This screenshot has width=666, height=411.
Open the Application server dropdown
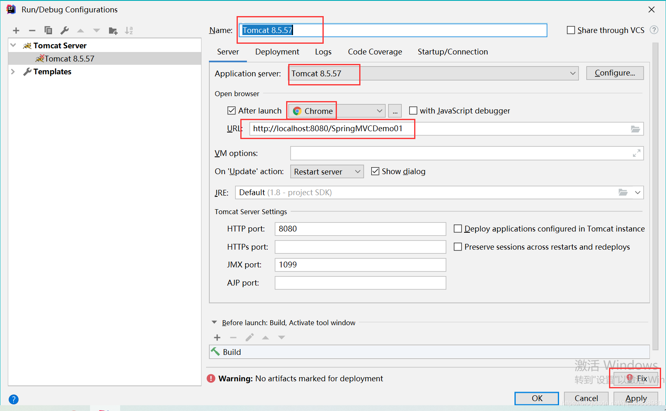(x=434, y=73)
